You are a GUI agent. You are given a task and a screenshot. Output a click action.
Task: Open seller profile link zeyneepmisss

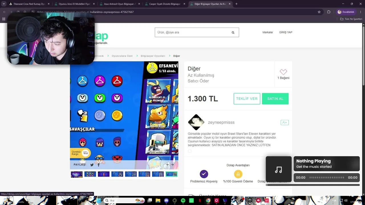[221, 122]
